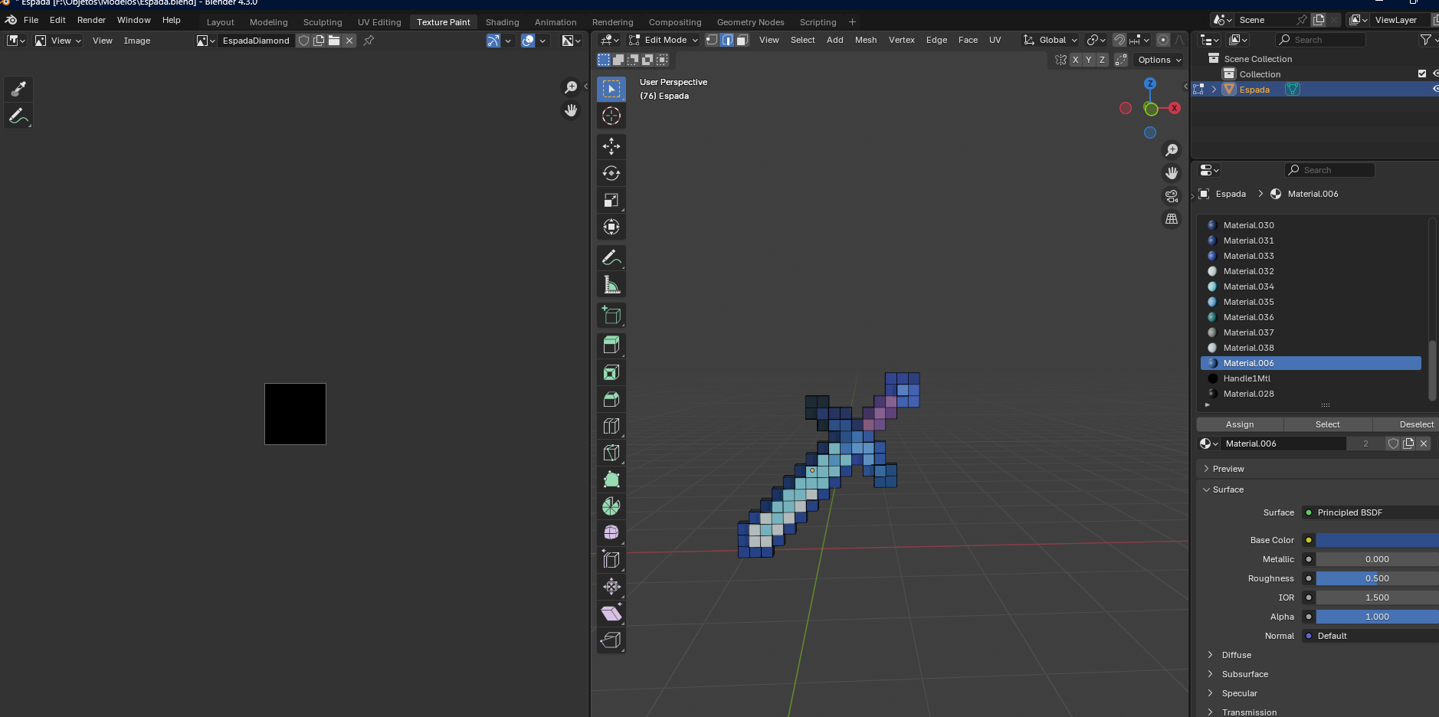
Task: Select Material.034 in the material list
Action: (1248, 286)
